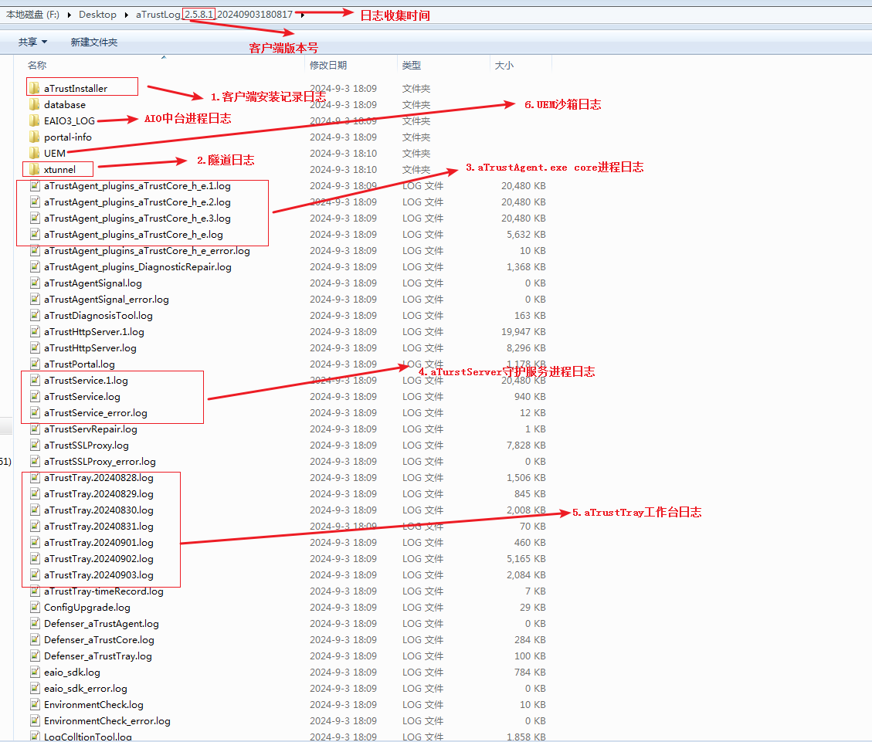Click the aTrustInstaller folder icon
The image size is (872, 742).
(34, 88)
